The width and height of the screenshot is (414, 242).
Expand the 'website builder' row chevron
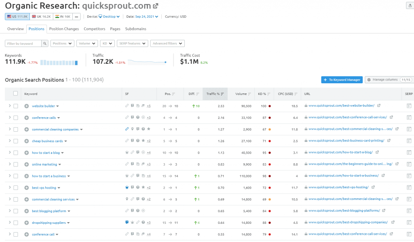point(10,105)
